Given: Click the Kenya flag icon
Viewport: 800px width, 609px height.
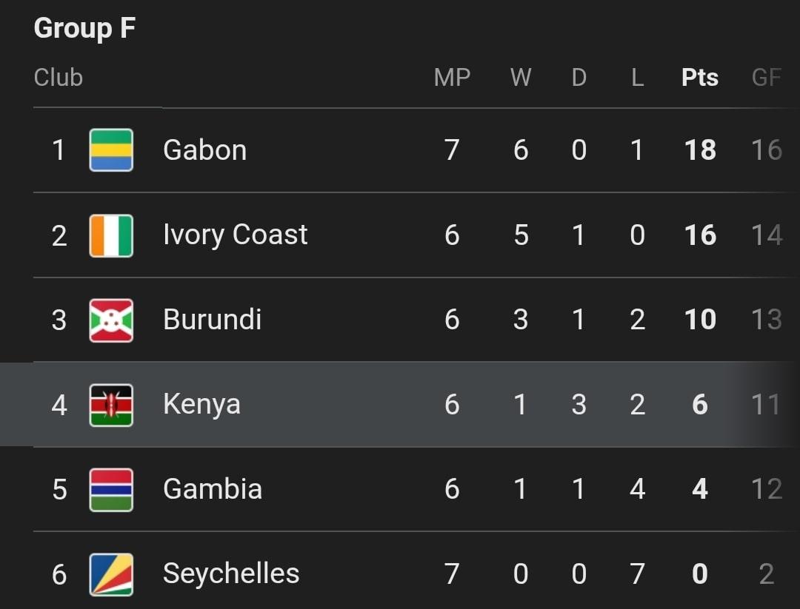Looking at the screenshot, I should coord(111,406).
